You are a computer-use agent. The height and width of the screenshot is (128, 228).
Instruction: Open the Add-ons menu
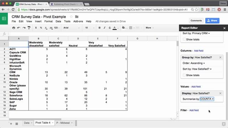click(78, 21)
